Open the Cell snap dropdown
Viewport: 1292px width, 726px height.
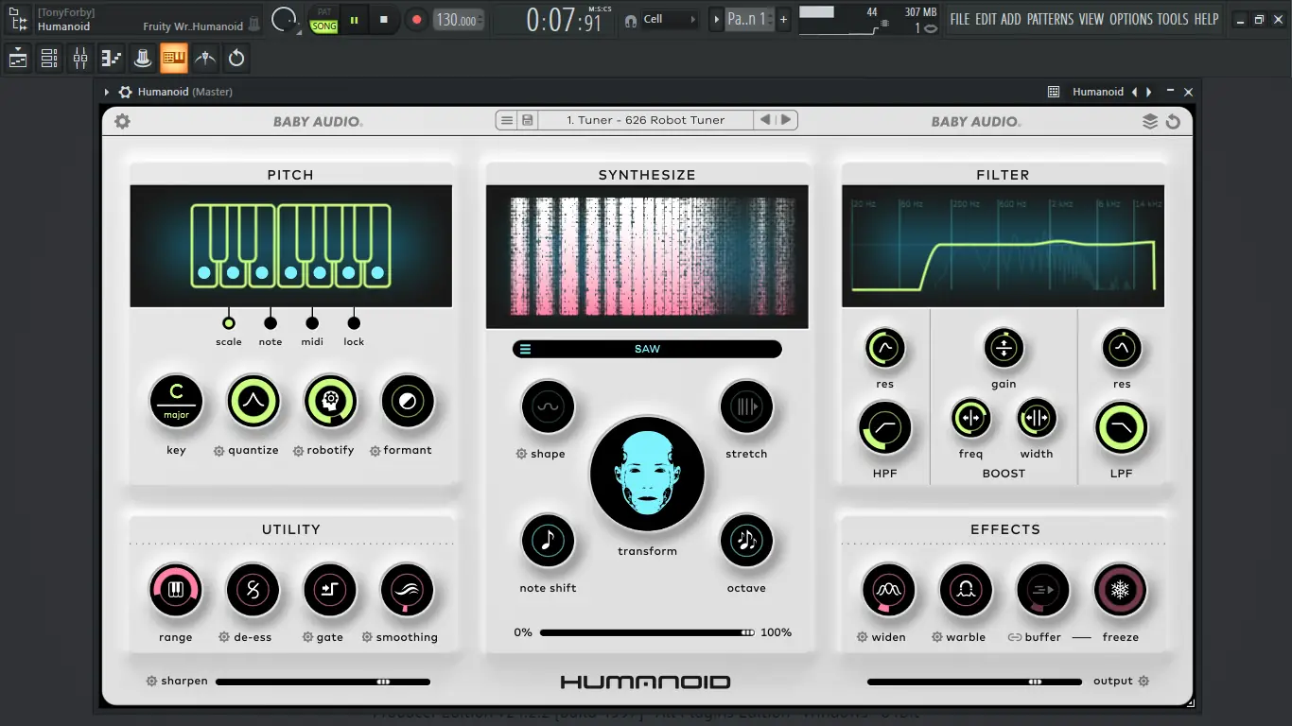(x=670, y=19)
